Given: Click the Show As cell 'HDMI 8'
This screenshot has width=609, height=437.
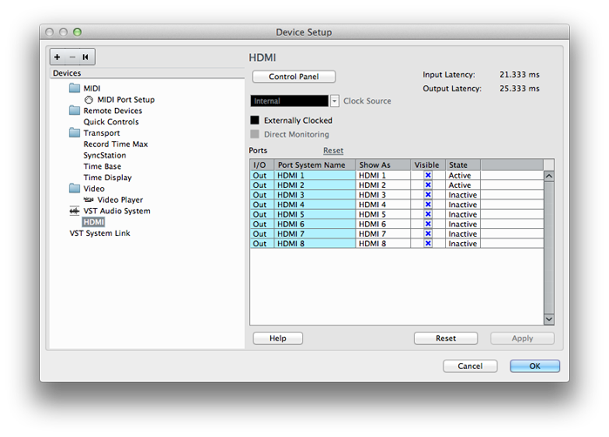Looking at the screenshot, I should (383, 244).
